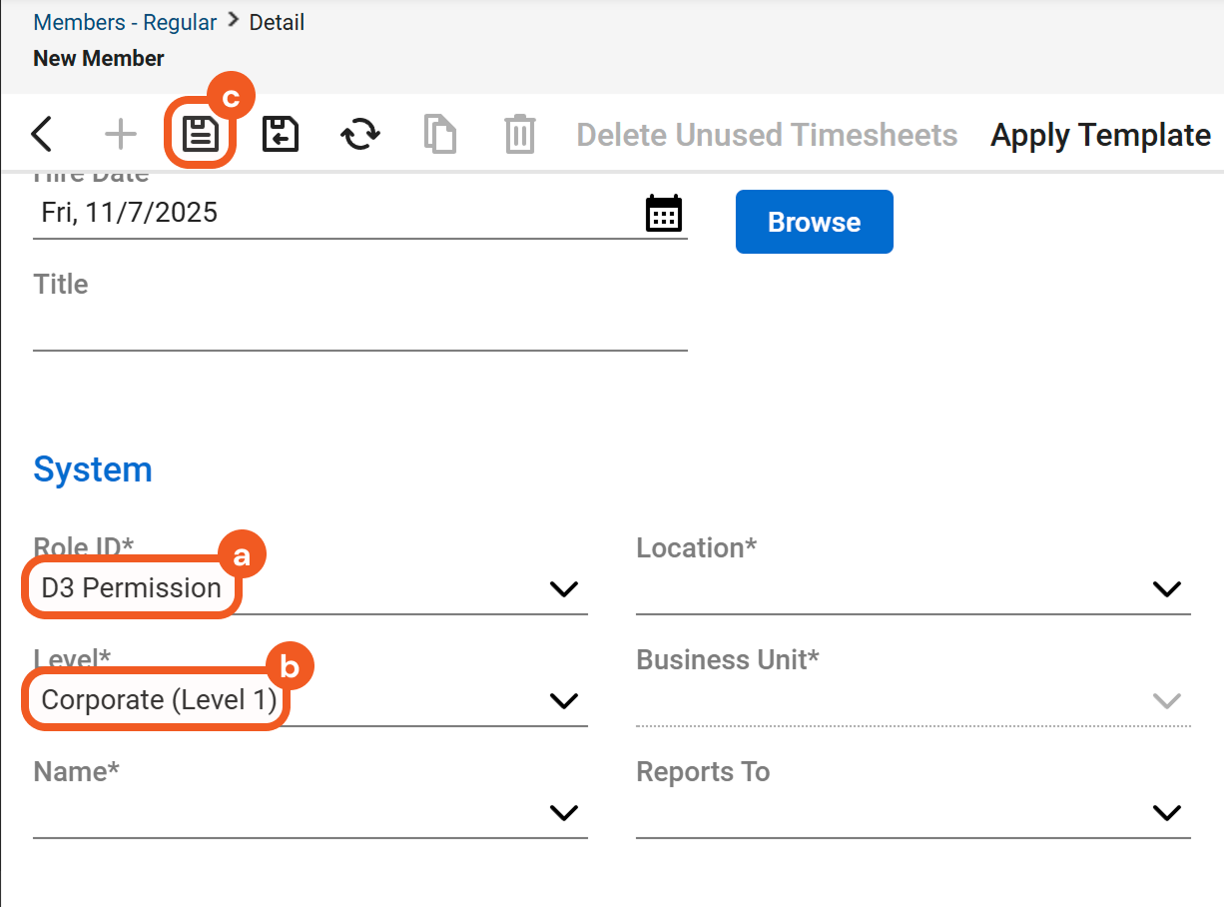
Task: Click the Save and Close icon
Action: [281, 134]
